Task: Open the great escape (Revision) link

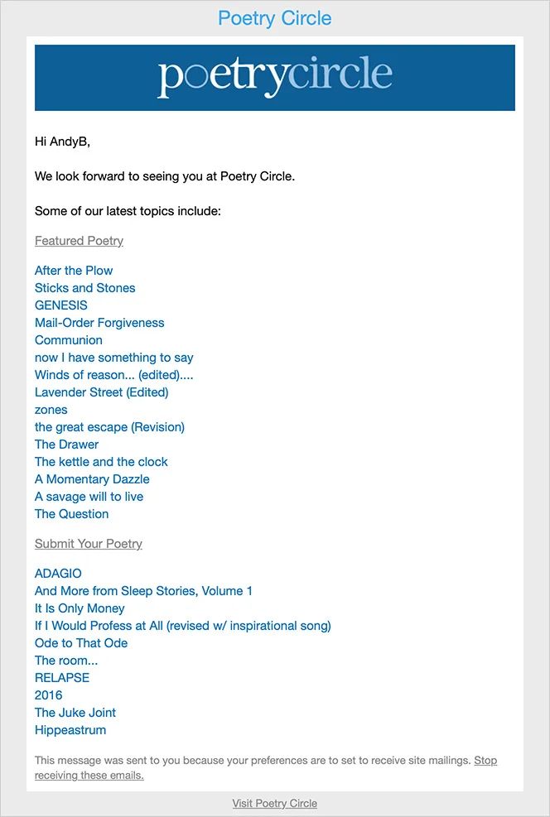Action: [x=109, y=427]
